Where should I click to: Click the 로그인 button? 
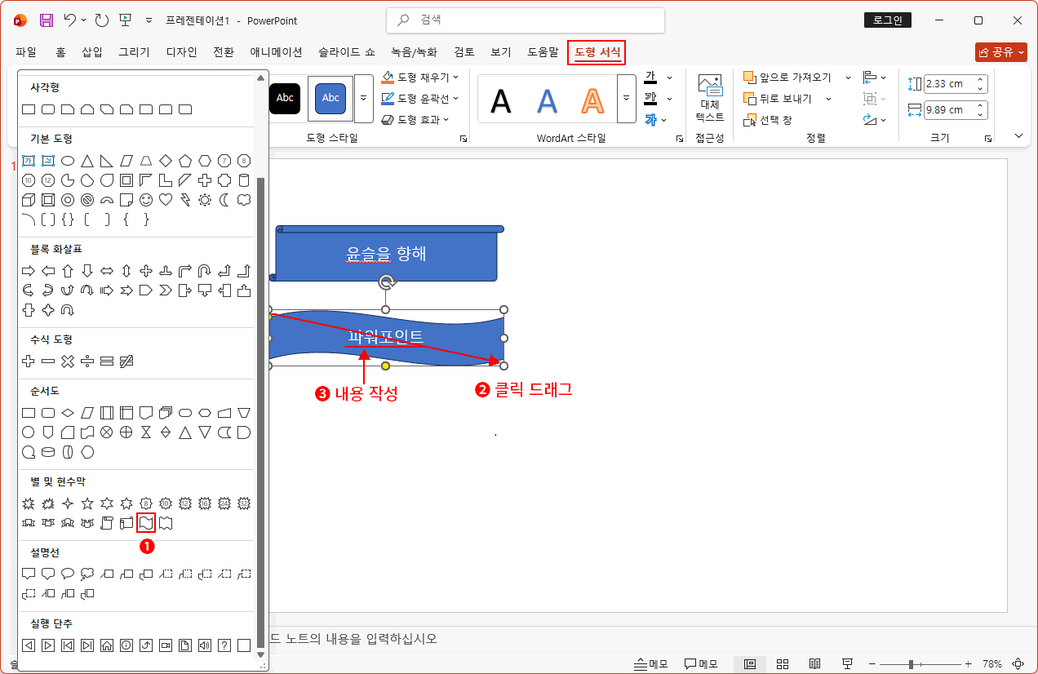(x=887, y=19)
